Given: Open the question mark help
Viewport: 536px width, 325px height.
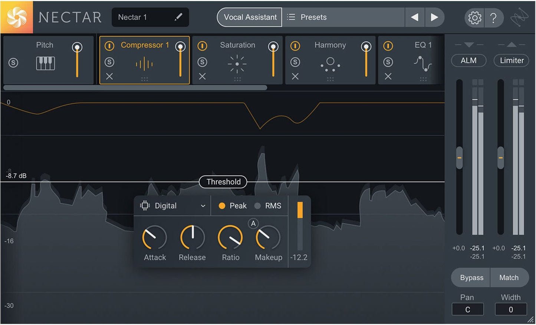Looking at the screenshot, I should click(x=493, y=17).
